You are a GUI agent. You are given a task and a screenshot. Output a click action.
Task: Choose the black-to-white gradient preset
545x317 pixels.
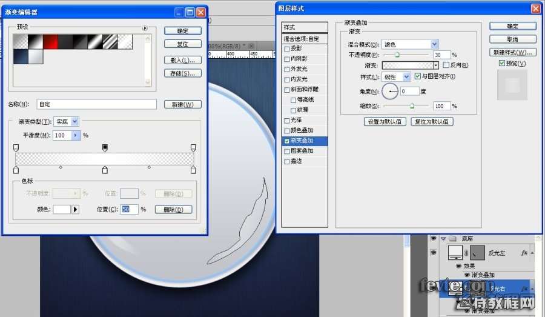click(x=36, y=42)
